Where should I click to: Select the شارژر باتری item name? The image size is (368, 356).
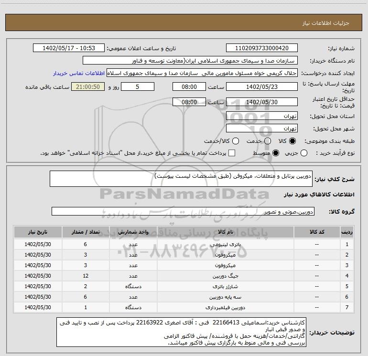click(225, 287)
